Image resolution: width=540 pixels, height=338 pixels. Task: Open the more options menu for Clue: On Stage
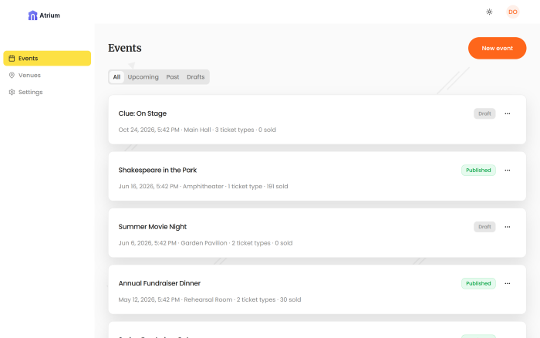508,113
